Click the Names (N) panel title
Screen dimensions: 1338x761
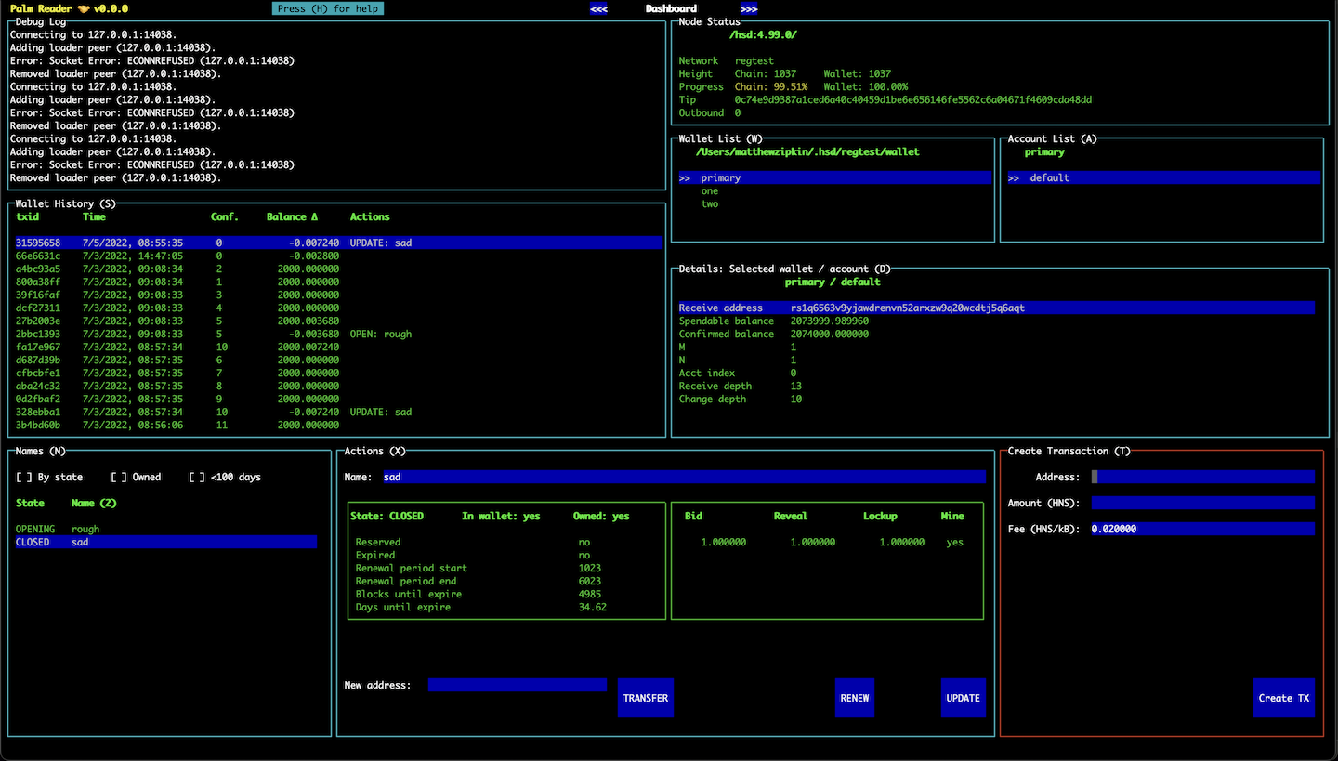click(41, 451)
